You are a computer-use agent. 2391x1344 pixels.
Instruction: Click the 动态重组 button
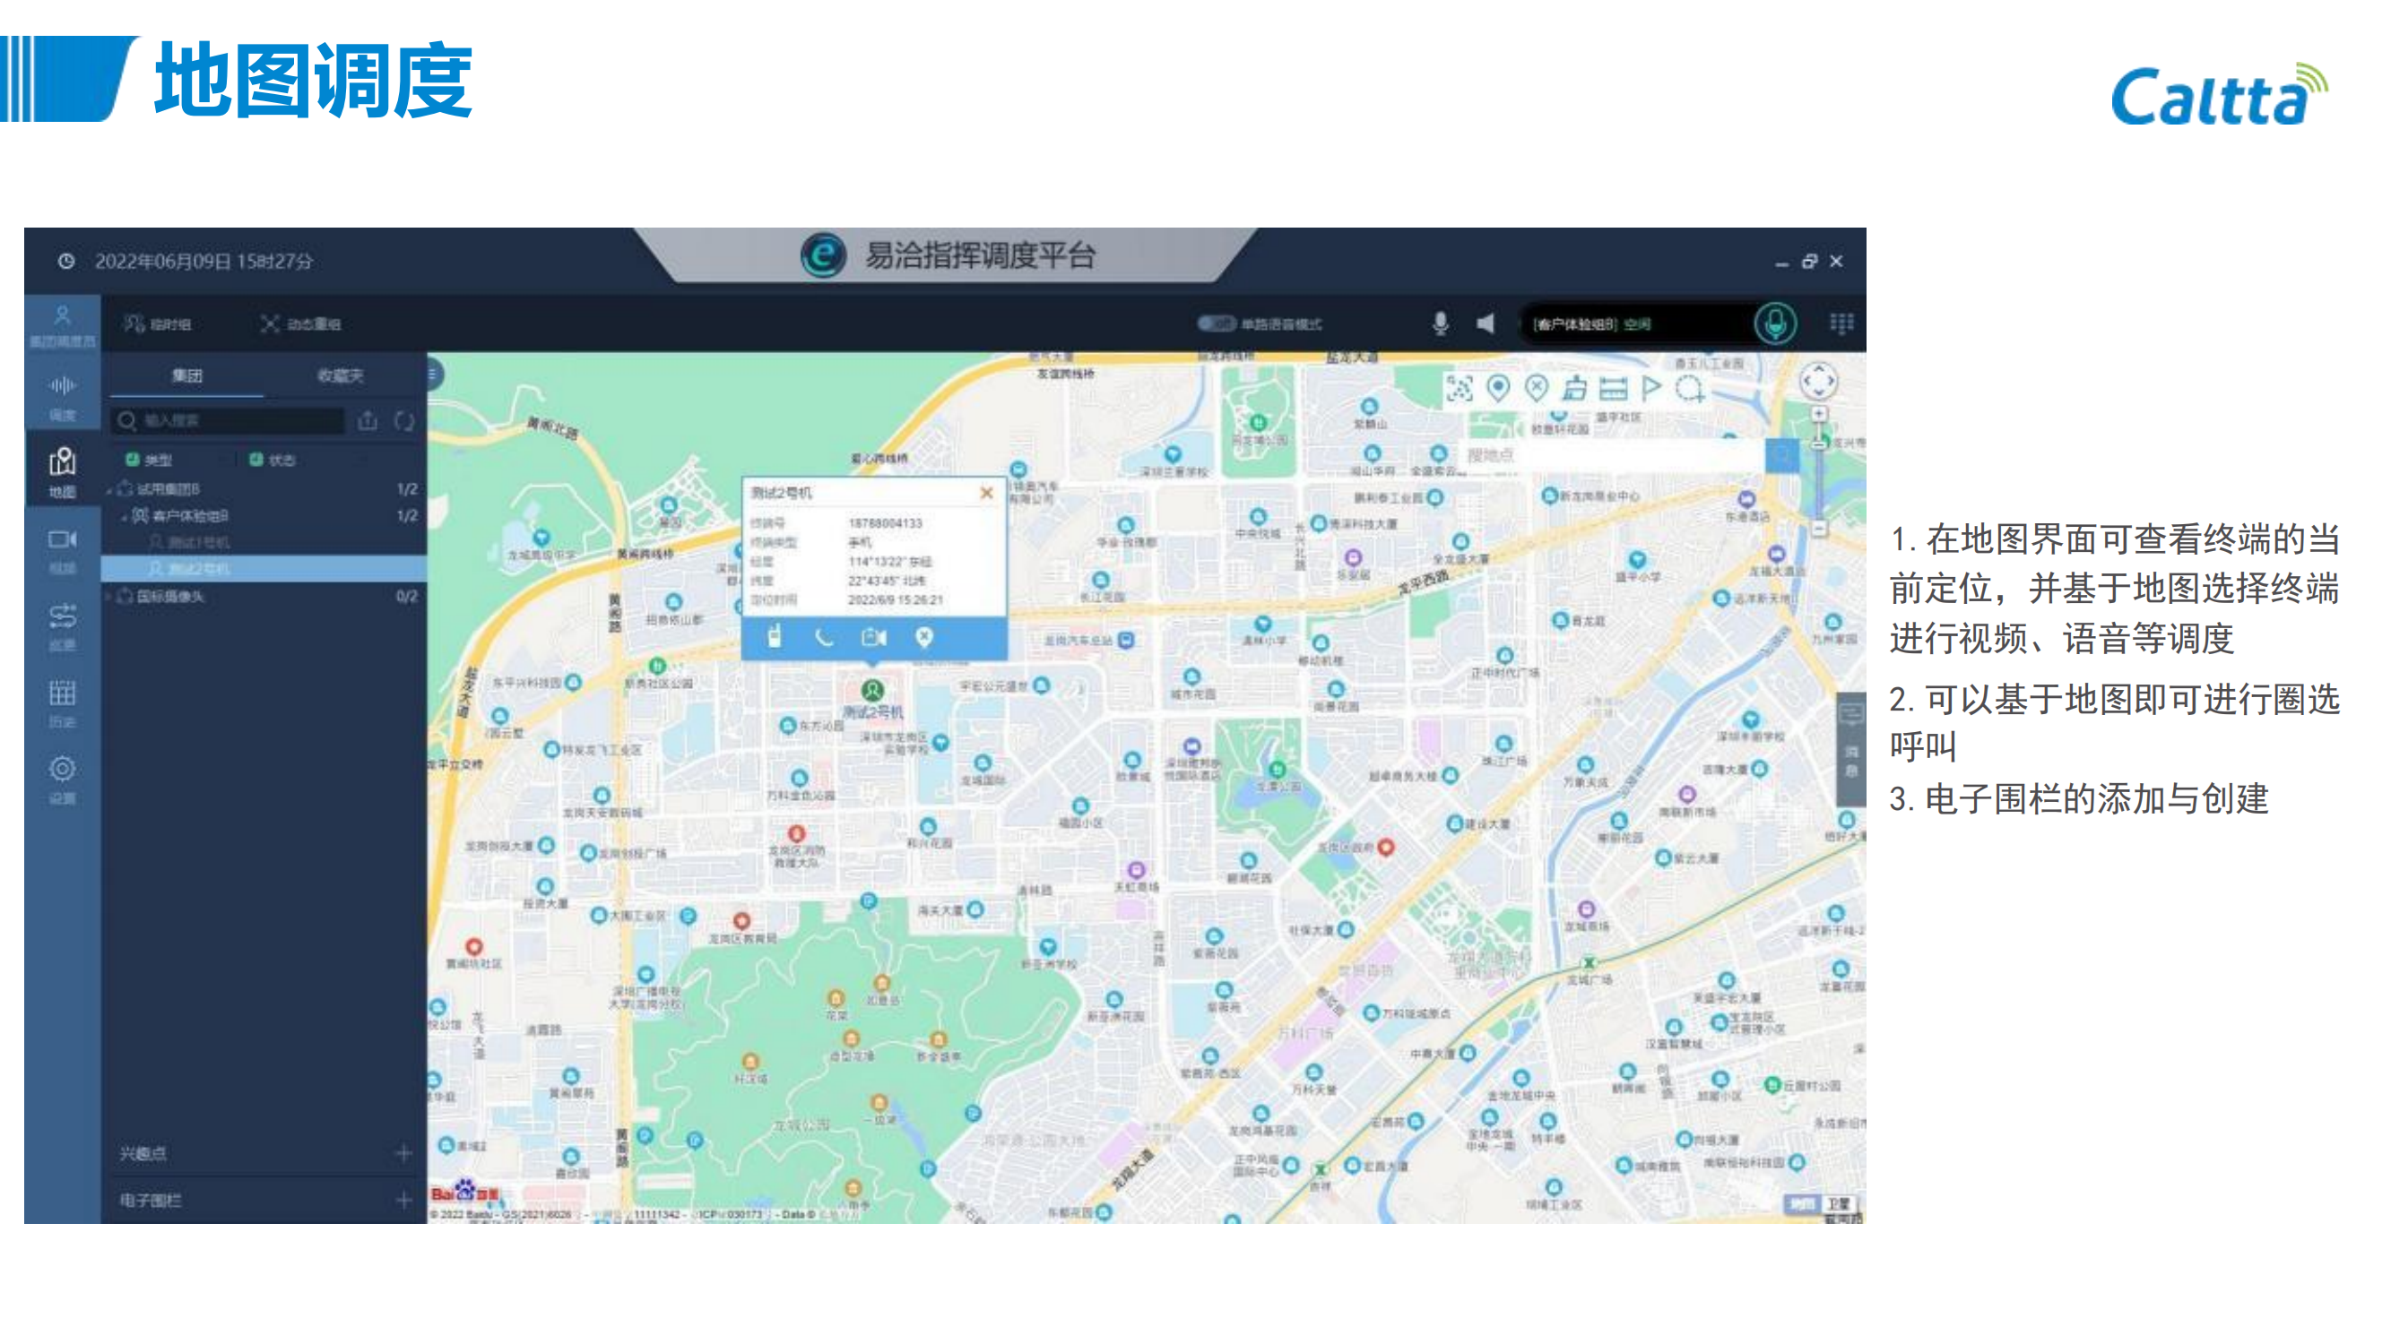(x=300, y=323)
